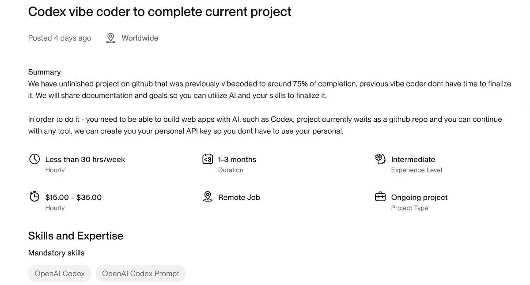The image size is (530, 285).
Task: Click the stopwatch icon beside hourly rate
Action: [x=34, y=197]
